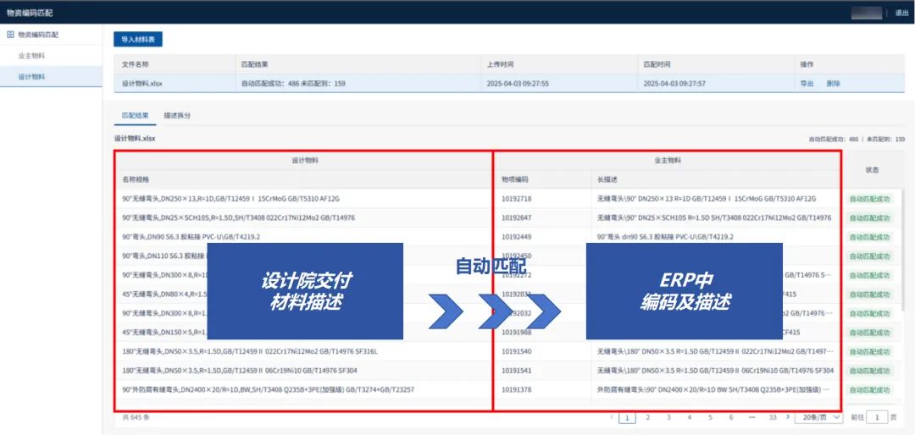Go to page 2 of results
Screen dimensions: 915x435
tap(648, 417)
